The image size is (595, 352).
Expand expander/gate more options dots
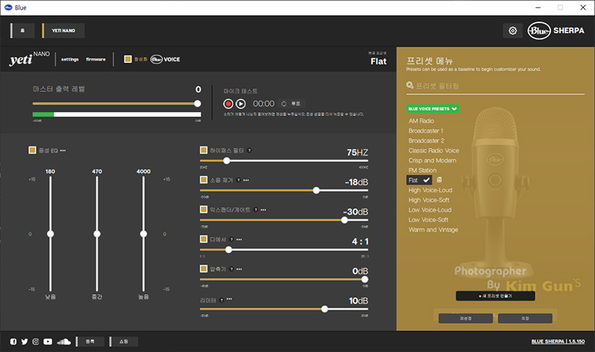[264, 209]
